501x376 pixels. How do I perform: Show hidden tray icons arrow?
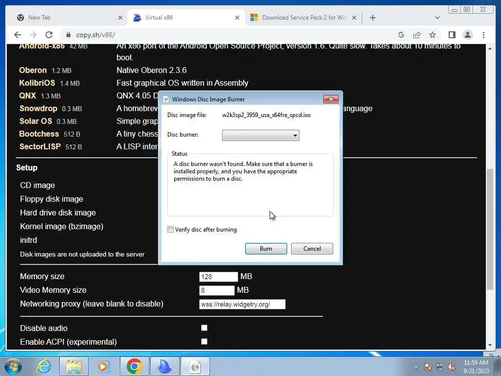point(416,367)
